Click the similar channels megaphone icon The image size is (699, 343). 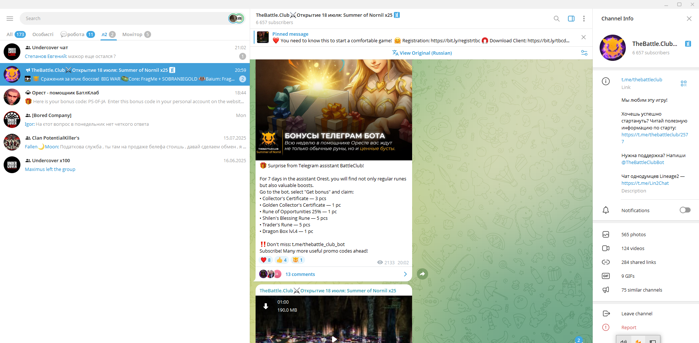(x=606, y=290)
